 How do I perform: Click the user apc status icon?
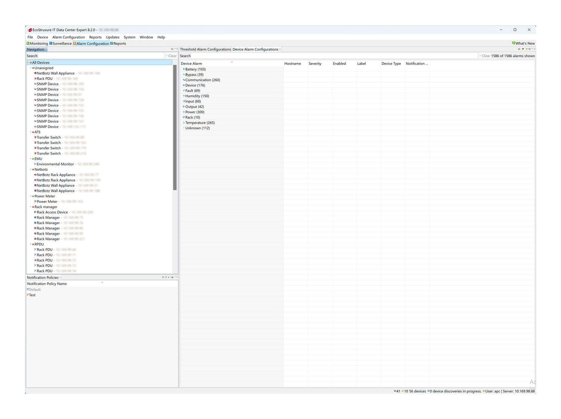click(484, 391)
